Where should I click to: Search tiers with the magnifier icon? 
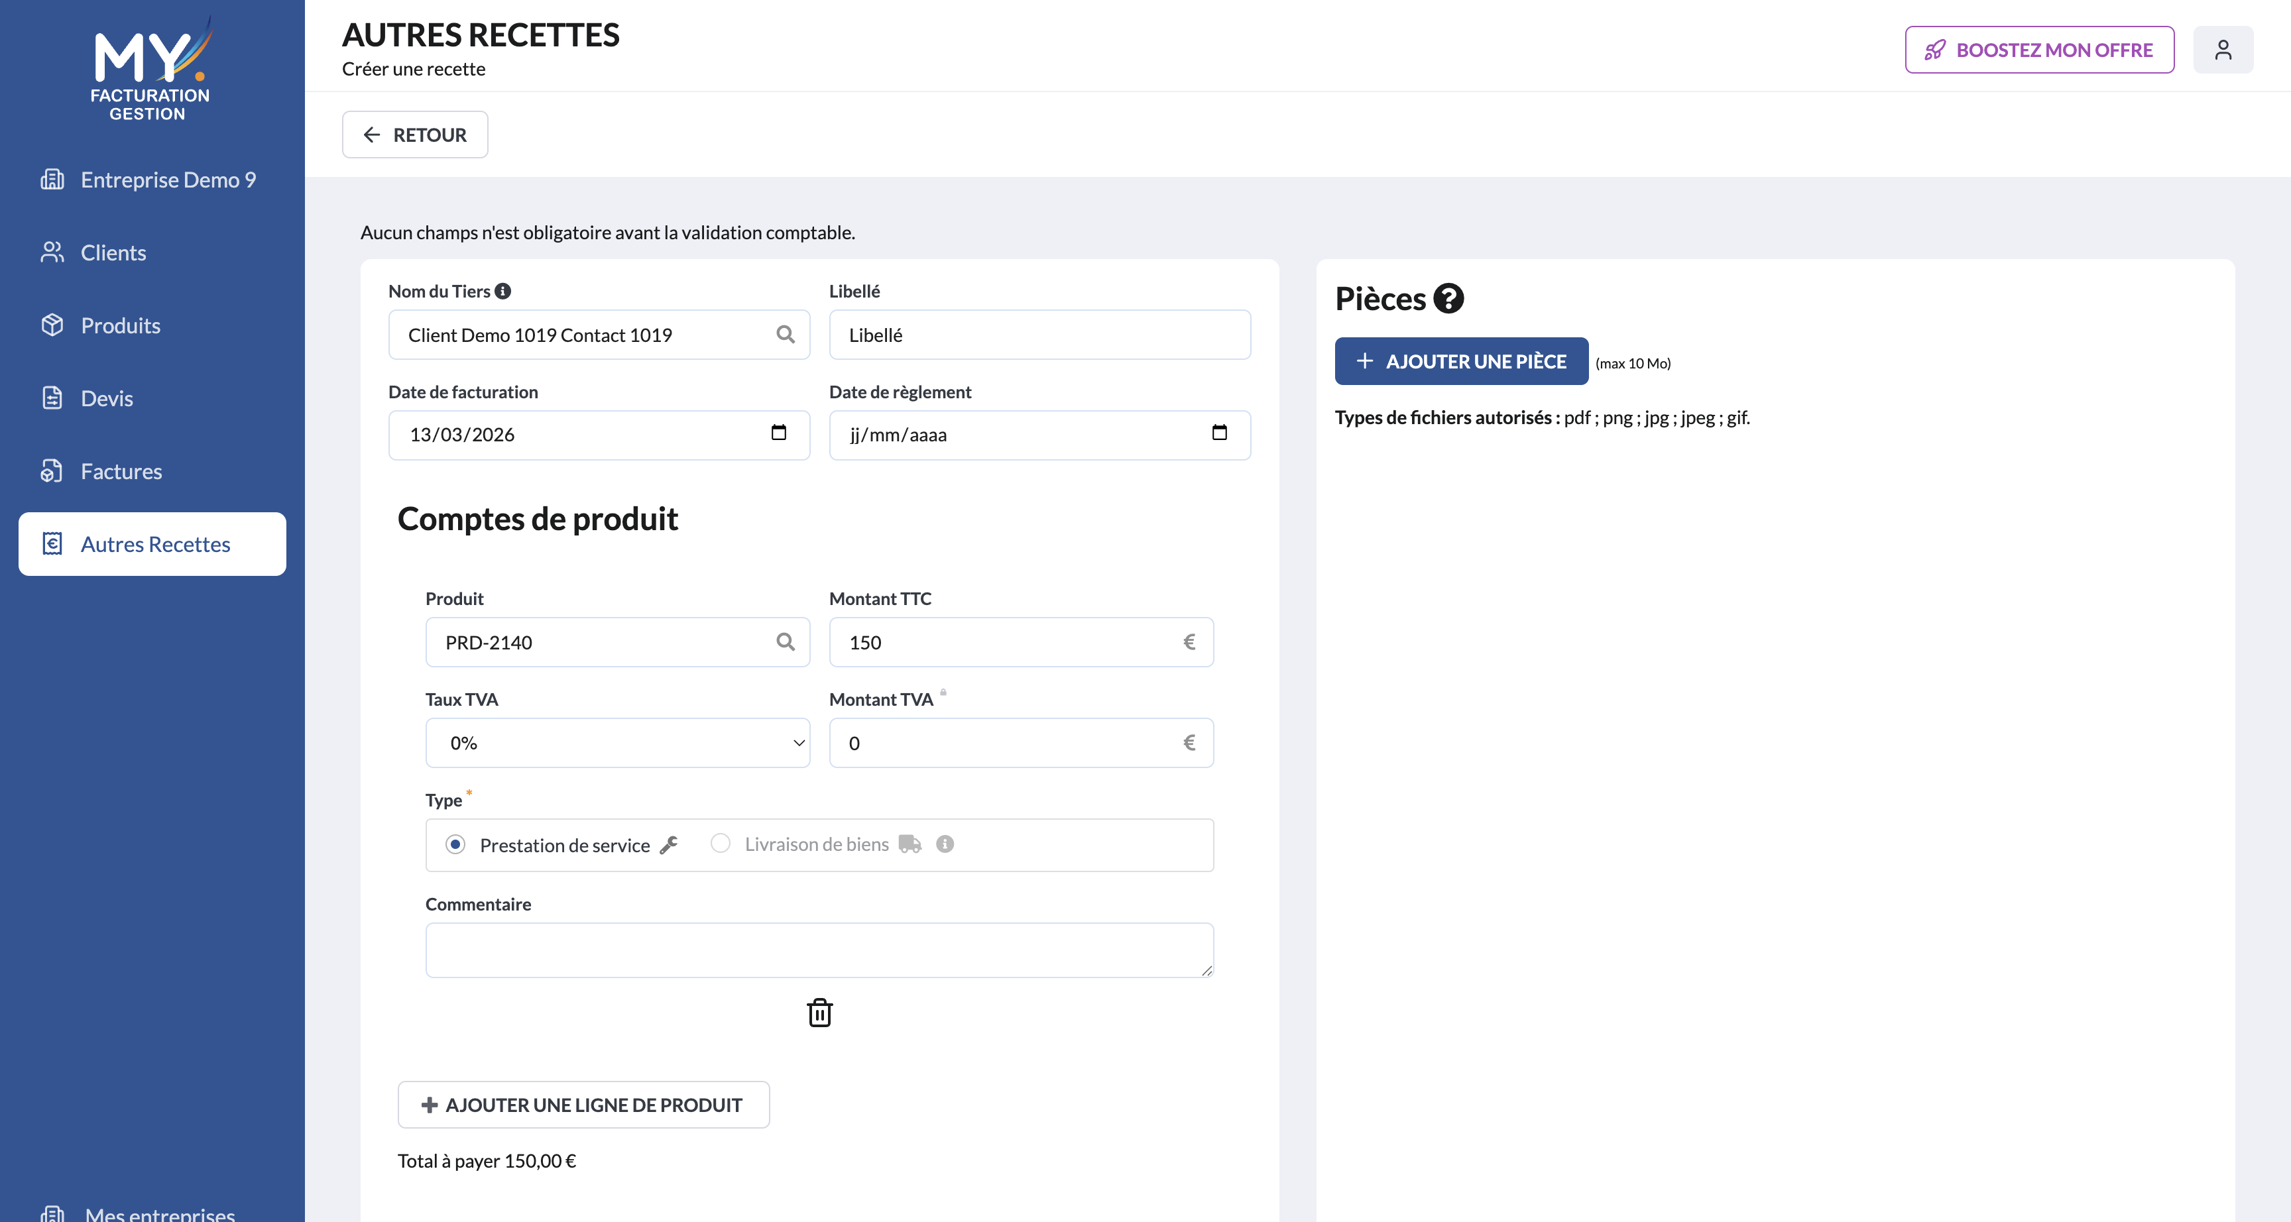(786, 335)
